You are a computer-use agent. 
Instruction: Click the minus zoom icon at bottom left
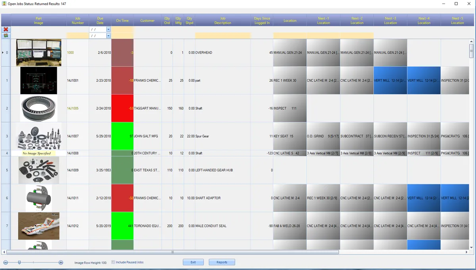(x=6, y=262)
